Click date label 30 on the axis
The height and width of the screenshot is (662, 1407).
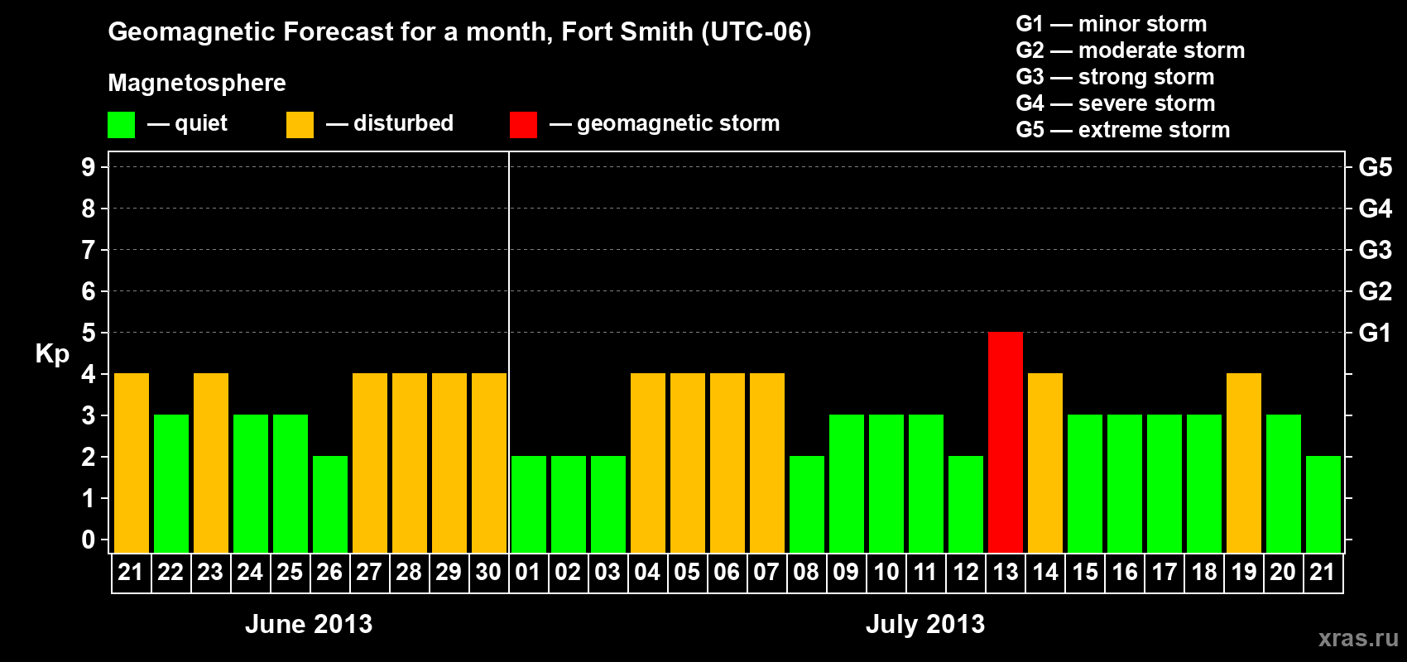pos(489,573)
